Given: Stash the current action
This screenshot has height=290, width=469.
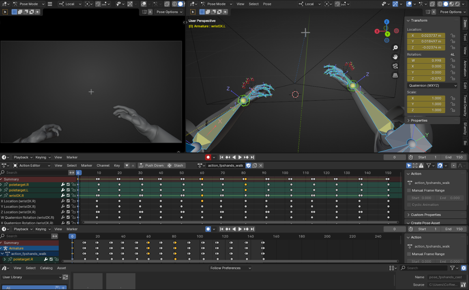Looking at the screenshot, I should pos(175,166).
